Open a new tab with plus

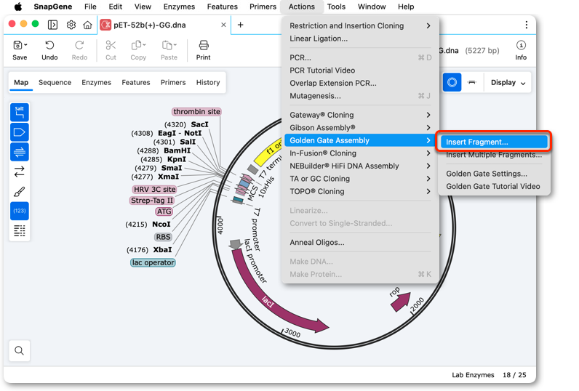pyautogui.click(x=240, y=25)
